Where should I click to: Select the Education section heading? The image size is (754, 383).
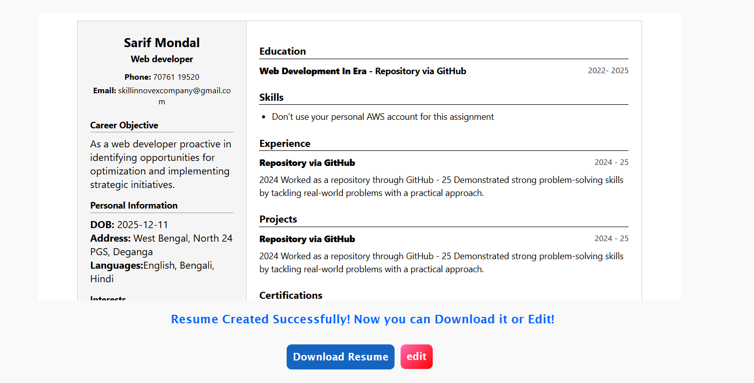tap(283, 51)
